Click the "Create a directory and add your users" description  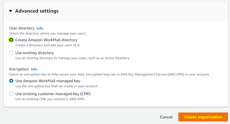pyautogui.click(x=48, y=45)
